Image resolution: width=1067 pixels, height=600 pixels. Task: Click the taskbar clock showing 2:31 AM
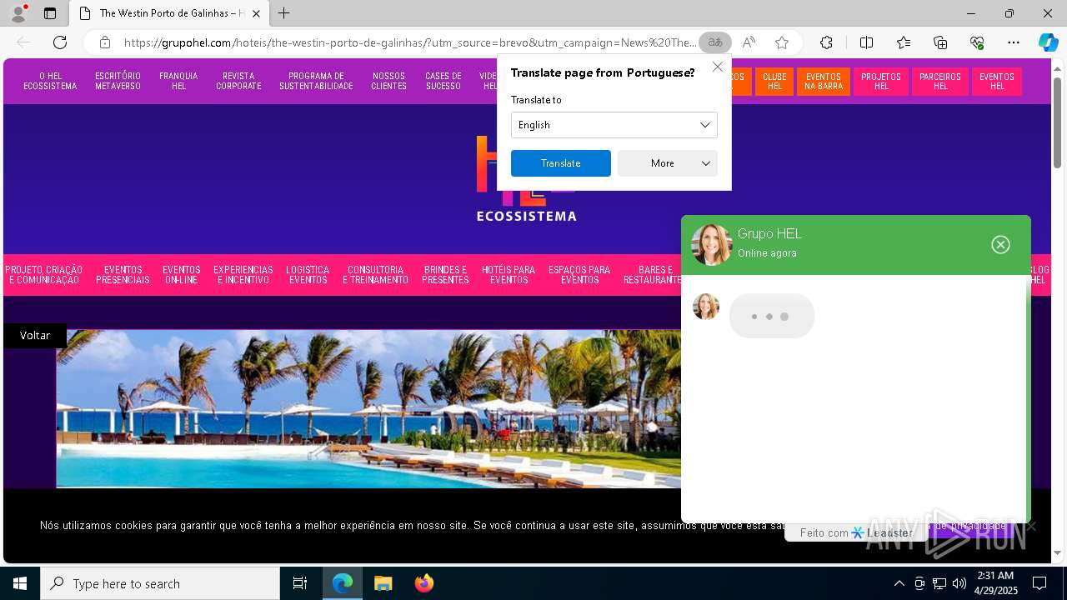coord(995,583)
